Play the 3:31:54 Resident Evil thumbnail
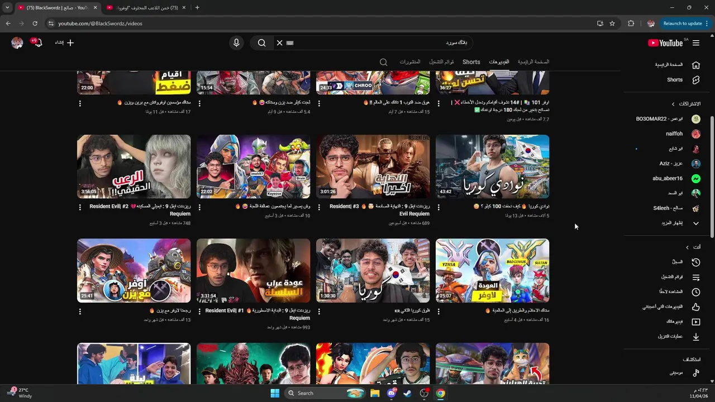 point(253,271)
